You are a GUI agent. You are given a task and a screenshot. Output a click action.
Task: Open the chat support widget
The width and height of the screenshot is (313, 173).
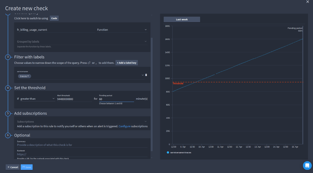tap(307, 165)
